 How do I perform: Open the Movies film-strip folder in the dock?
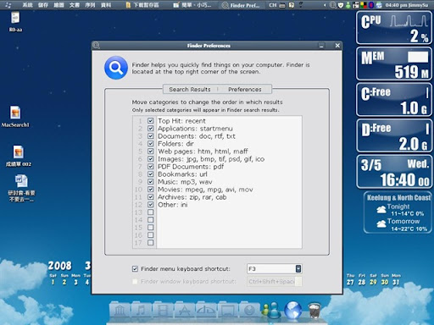pyautogui.click(x=163, y=311)
